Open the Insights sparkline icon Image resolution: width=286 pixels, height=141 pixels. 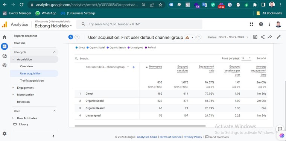(269, 37)
